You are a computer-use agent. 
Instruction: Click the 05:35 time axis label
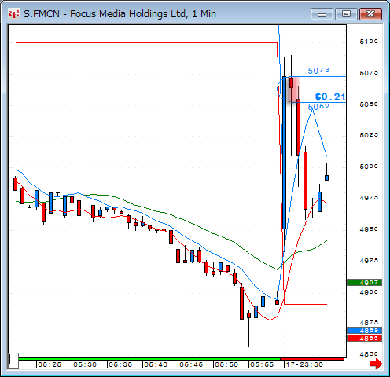point(120,364)
